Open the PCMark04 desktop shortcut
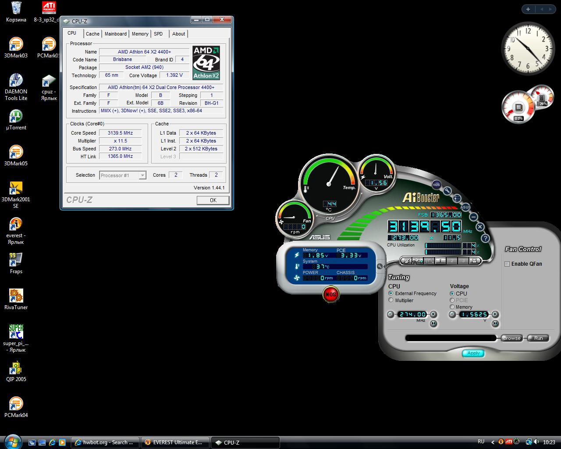This screenshot has height=449, width=561. pos(16,408)
